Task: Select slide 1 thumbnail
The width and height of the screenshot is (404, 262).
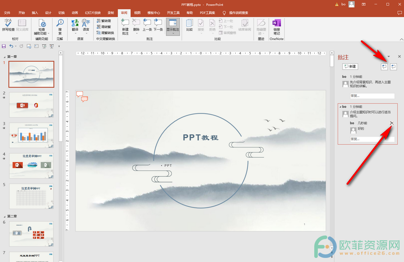Action: tap(31, 74)
